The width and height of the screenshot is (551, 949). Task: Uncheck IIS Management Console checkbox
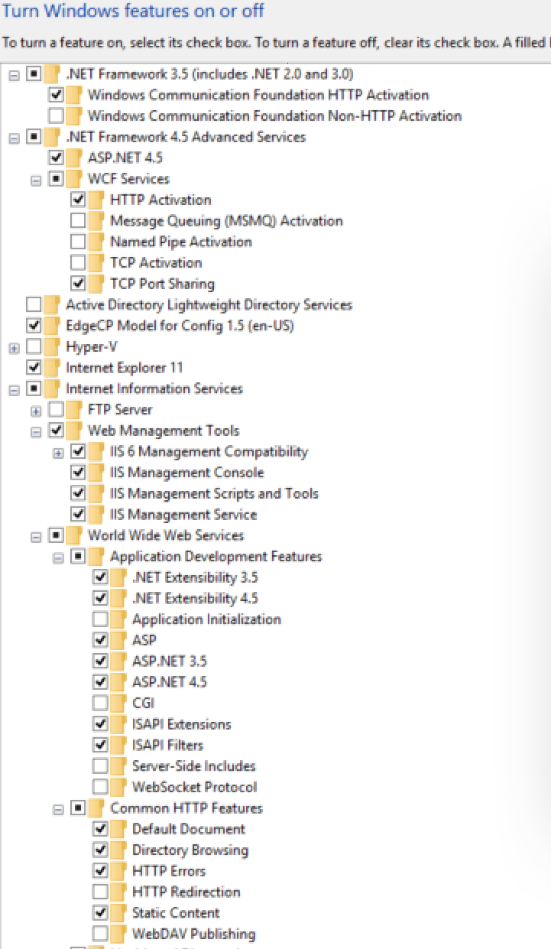[78, 473]
